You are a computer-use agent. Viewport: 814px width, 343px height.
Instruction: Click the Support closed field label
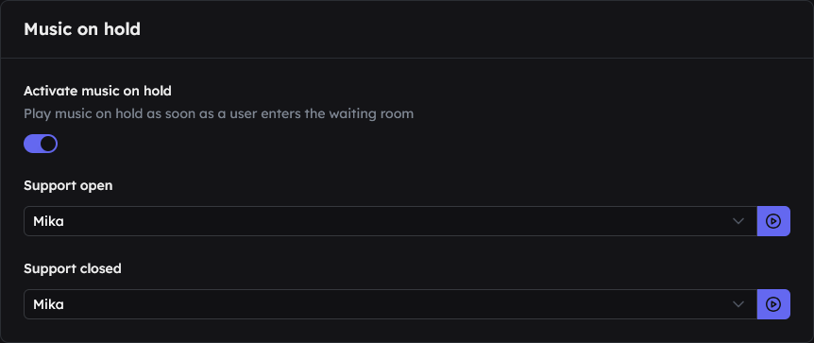(x=73, y=268)
